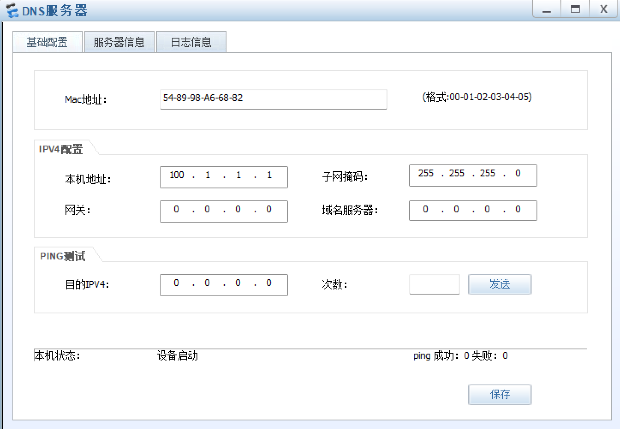Click the 保存 button
The image size is (620, 429).
click(500, 394)
